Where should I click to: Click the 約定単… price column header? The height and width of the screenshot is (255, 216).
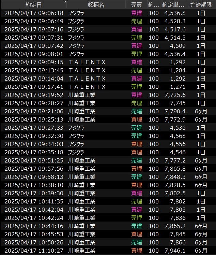(173, 5)
